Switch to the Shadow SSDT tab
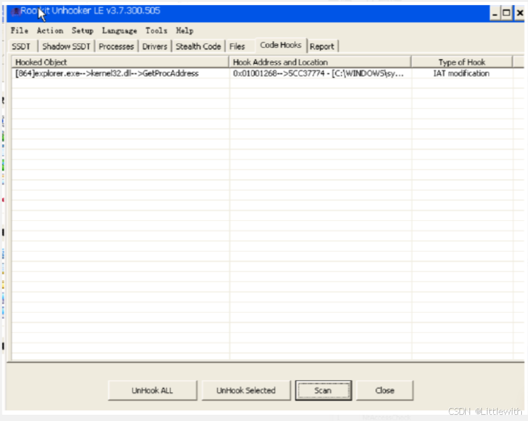 click(66, 47)
